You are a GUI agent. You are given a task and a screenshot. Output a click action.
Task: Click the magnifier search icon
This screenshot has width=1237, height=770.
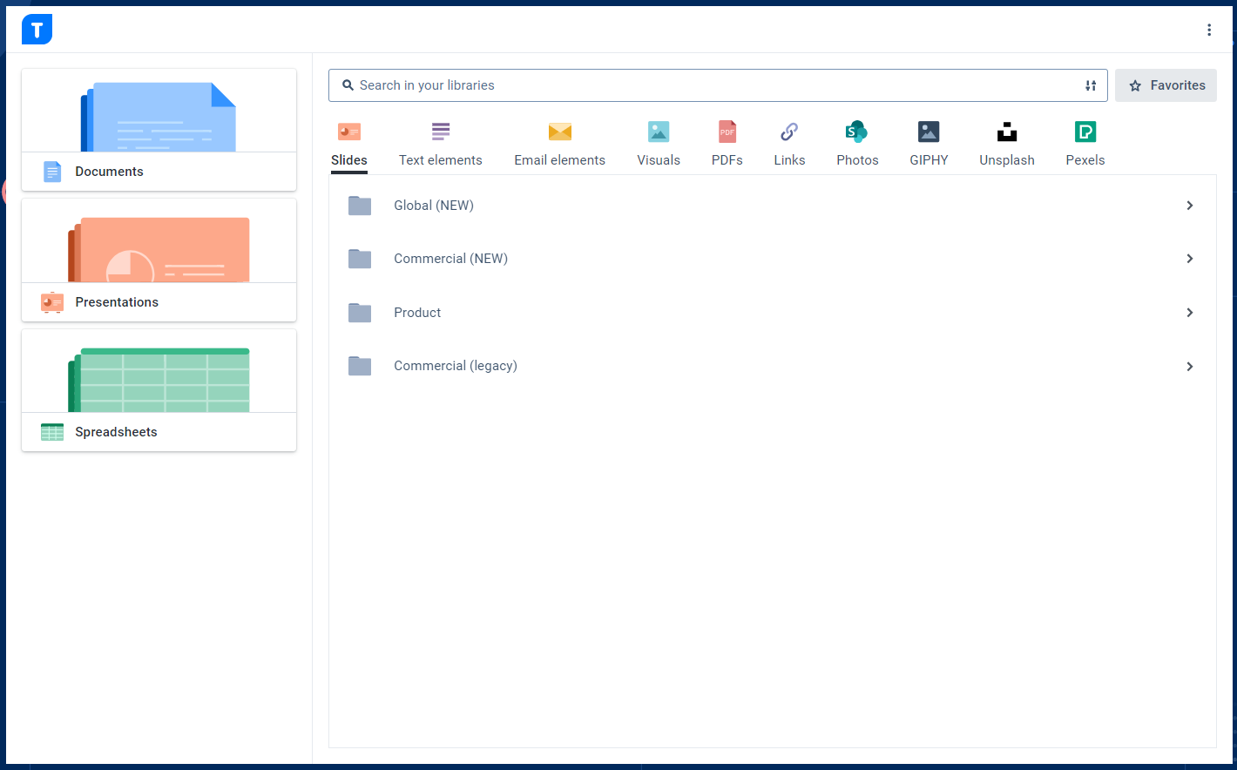click(x=348, y=85)
